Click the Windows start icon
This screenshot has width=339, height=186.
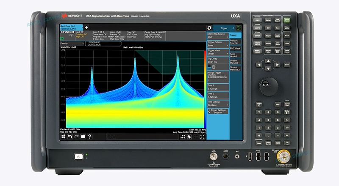point(64,136)
